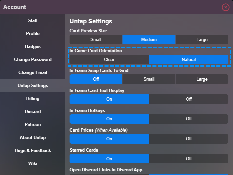Screen dimensions: 233x175
Task: Turn Card Prices Off
Action: 189,139
